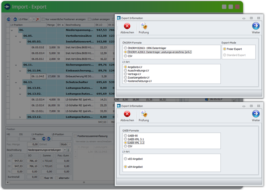The height and width of the screenshot is (190, 272).
Task: Click the Import - Export title arrow logo
Action: click(7, 6)
